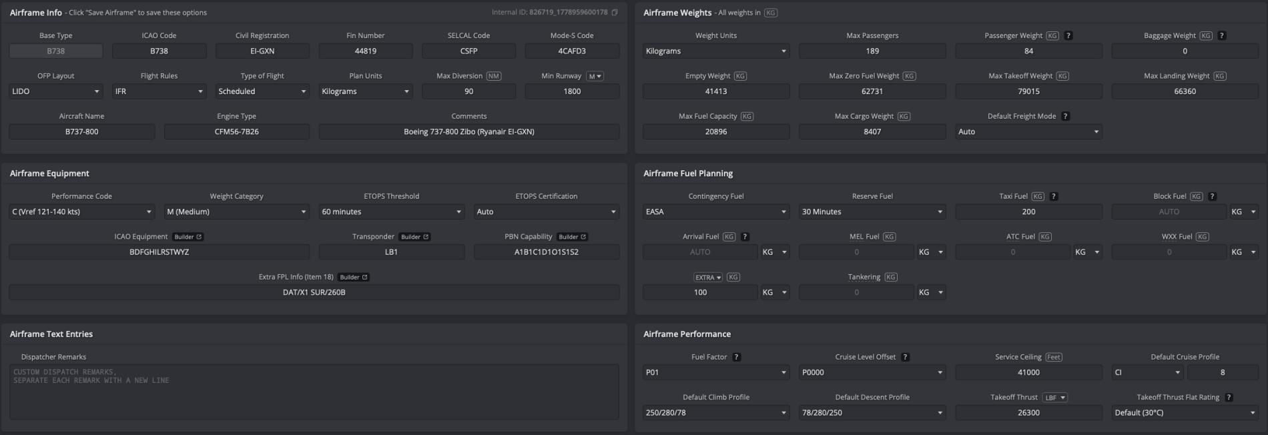The height and width of the screenshot is (435, 1268).
Task: Edit the Max Takeoff Weight field
Action: [1028, 91]
